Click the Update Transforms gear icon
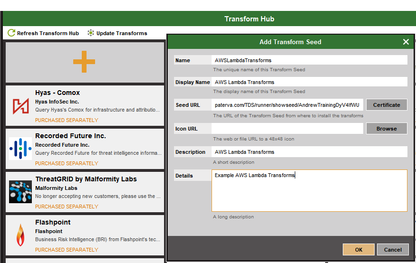Image resolution: width=416 pixels, height=263 pixels. click(x=91, y=33)
